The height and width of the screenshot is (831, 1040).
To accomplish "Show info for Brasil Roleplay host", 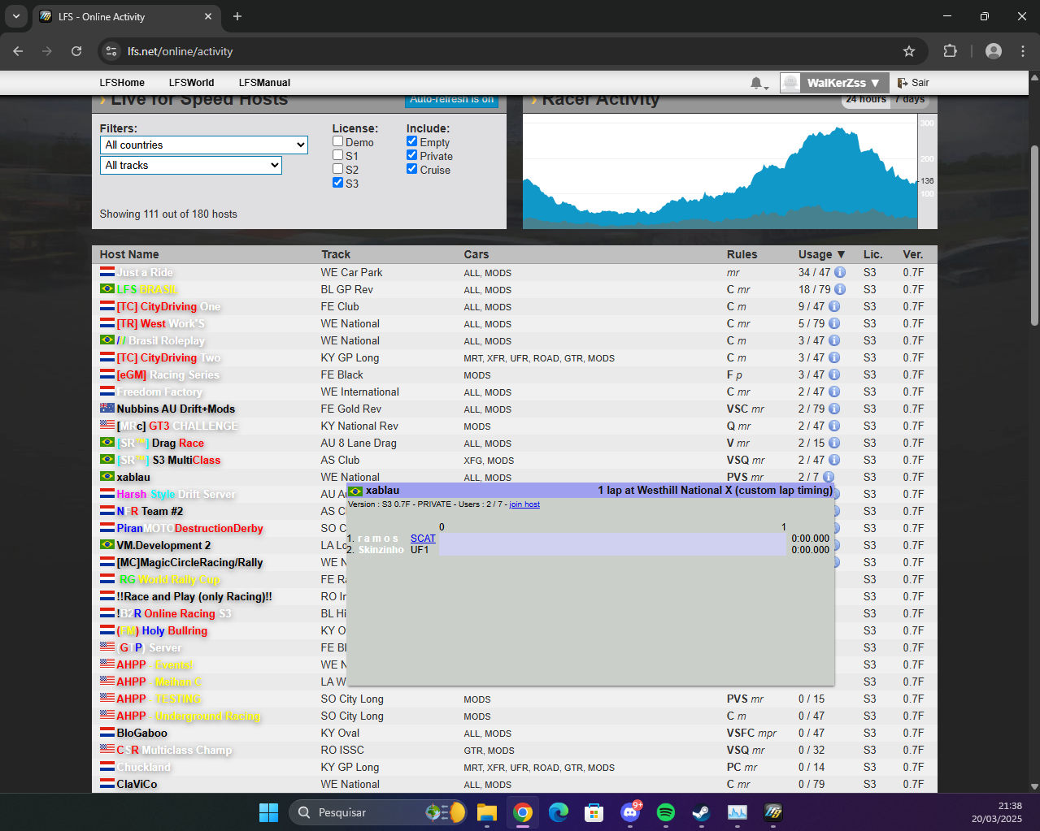I will pyautogui.click(x=834, y=341).
